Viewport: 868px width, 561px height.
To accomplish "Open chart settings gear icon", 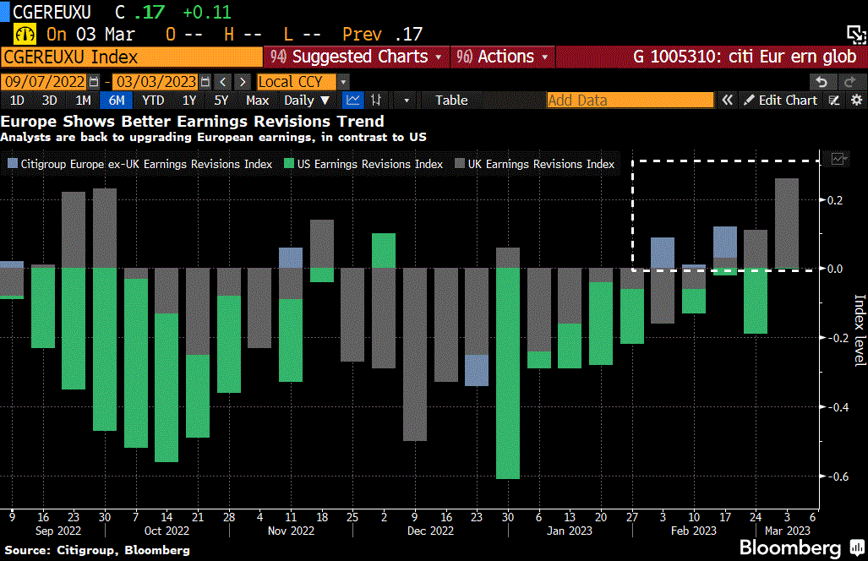I will tap(856, 101).
